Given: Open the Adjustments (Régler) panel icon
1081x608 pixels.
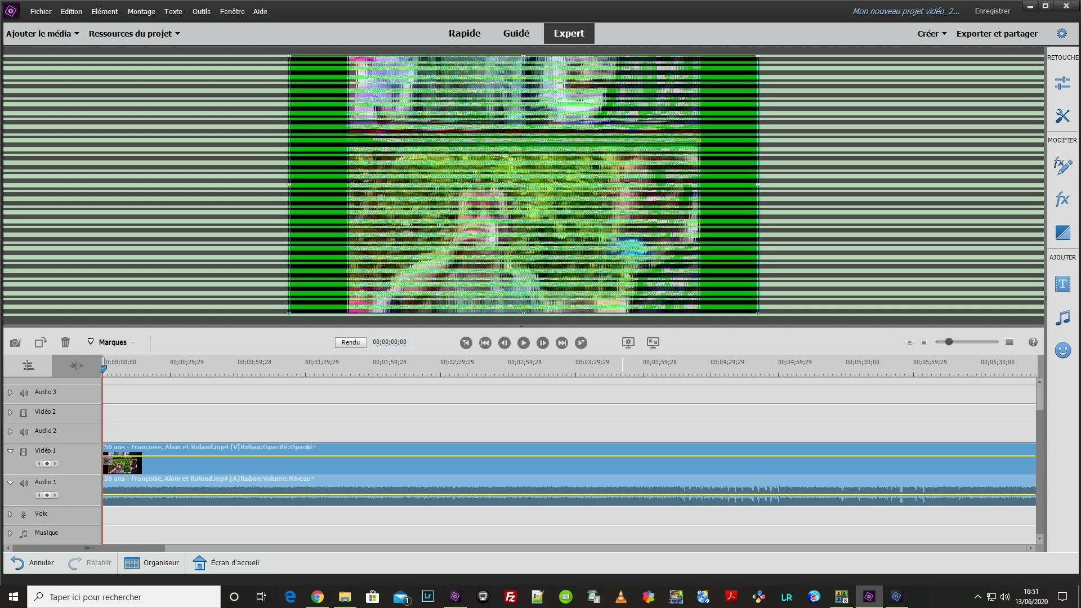Looking at the screenshot, I should pyautogui.click(x=1062, y=83).
